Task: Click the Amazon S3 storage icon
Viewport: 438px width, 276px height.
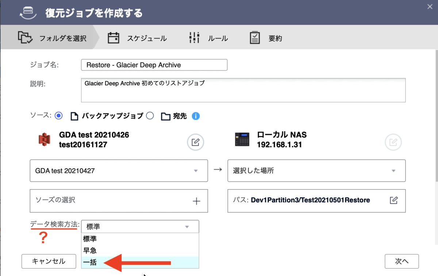Action: 45,140
